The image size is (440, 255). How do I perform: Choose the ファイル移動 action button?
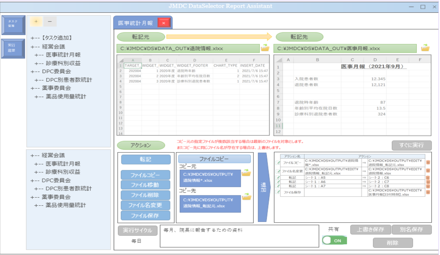coord(145,185)
